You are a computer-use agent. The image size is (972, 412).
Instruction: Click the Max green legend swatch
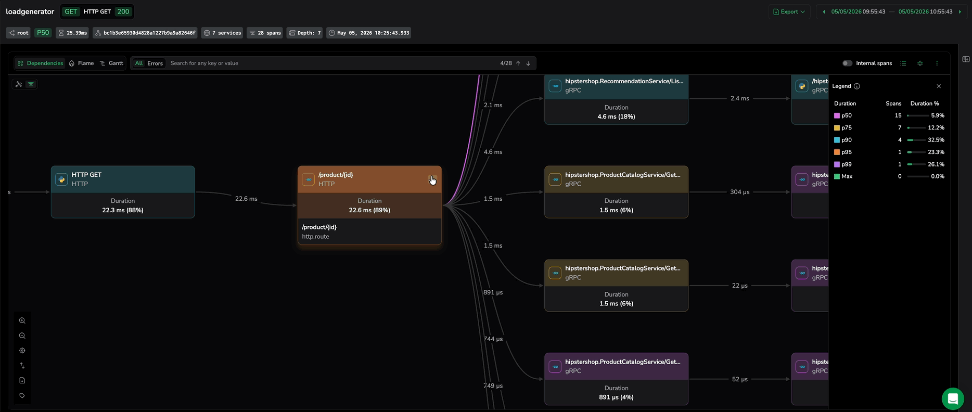tap(837, 176)
